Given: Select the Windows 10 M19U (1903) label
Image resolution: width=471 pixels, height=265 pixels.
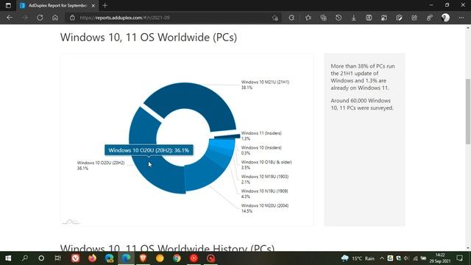Looking at the screenshot, I should (x=265, y=179).
